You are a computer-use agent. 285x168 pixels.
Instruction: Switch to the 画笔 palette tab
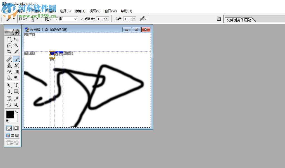click(248, 20)
